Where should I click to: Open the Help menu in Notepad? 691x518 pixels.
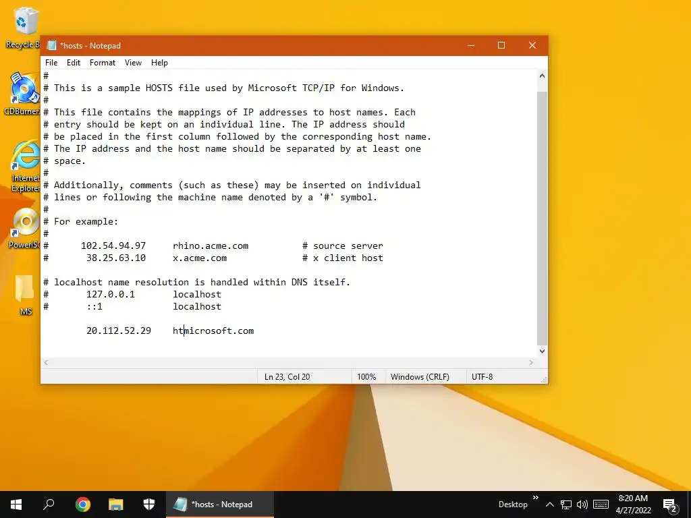pos(159,63)
